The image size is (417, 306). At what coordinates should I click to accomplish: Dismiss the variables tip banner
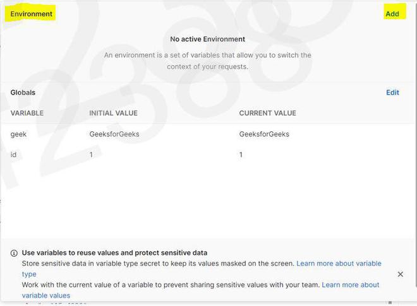pos(400,274)
